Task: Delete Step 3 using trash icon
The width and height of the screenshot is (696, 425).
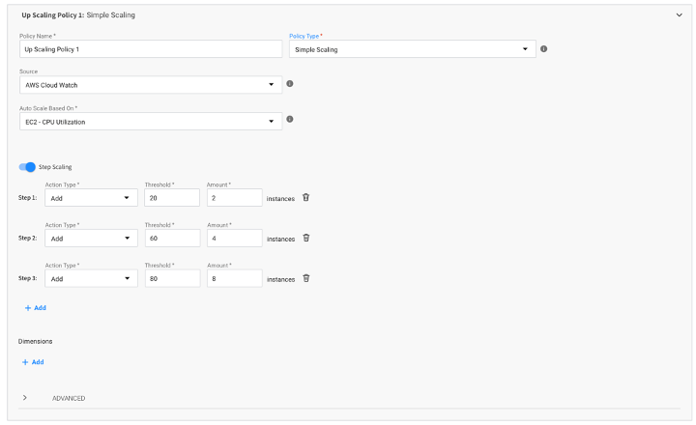Action: pos(306,278)
